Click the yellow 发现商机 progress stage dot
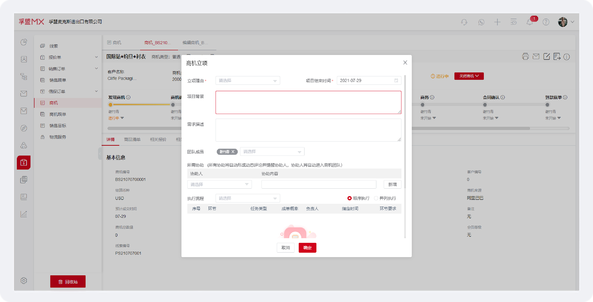Image resolution: width=593 pixels, height=302 pixels. (x=110, y=104)
